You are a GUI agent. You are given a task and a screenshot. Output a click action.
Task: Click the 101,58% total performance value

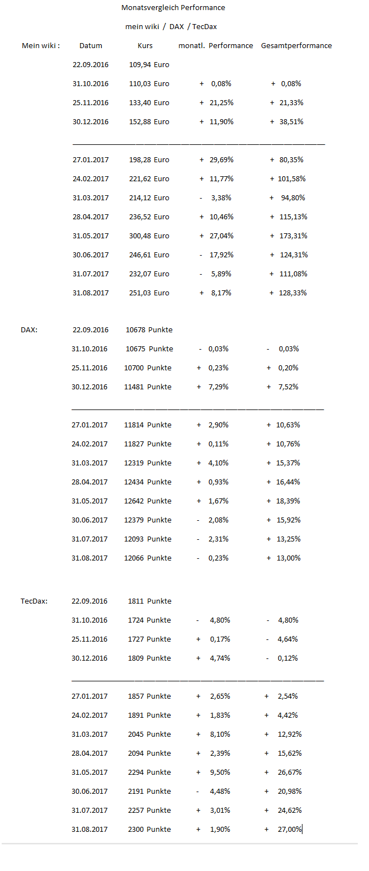click(291, 179)
